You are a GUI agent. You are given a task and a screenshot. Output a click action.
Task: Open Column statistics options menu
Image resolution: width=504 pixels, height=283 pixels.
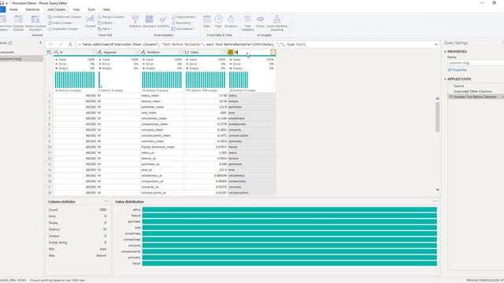pyautogui.click(x=106, y=201)
